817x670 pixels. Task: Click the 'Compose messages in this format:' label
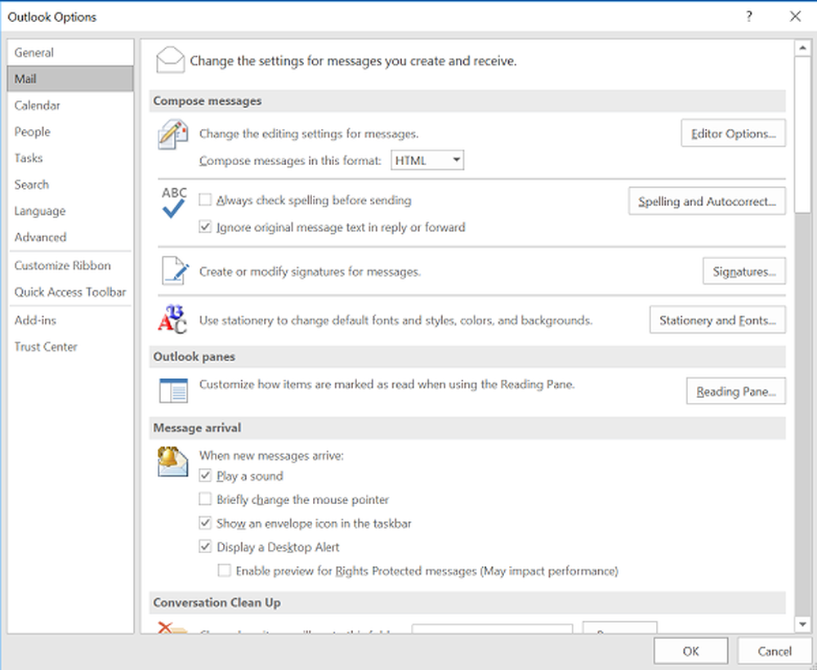click(x=290, y=160)
